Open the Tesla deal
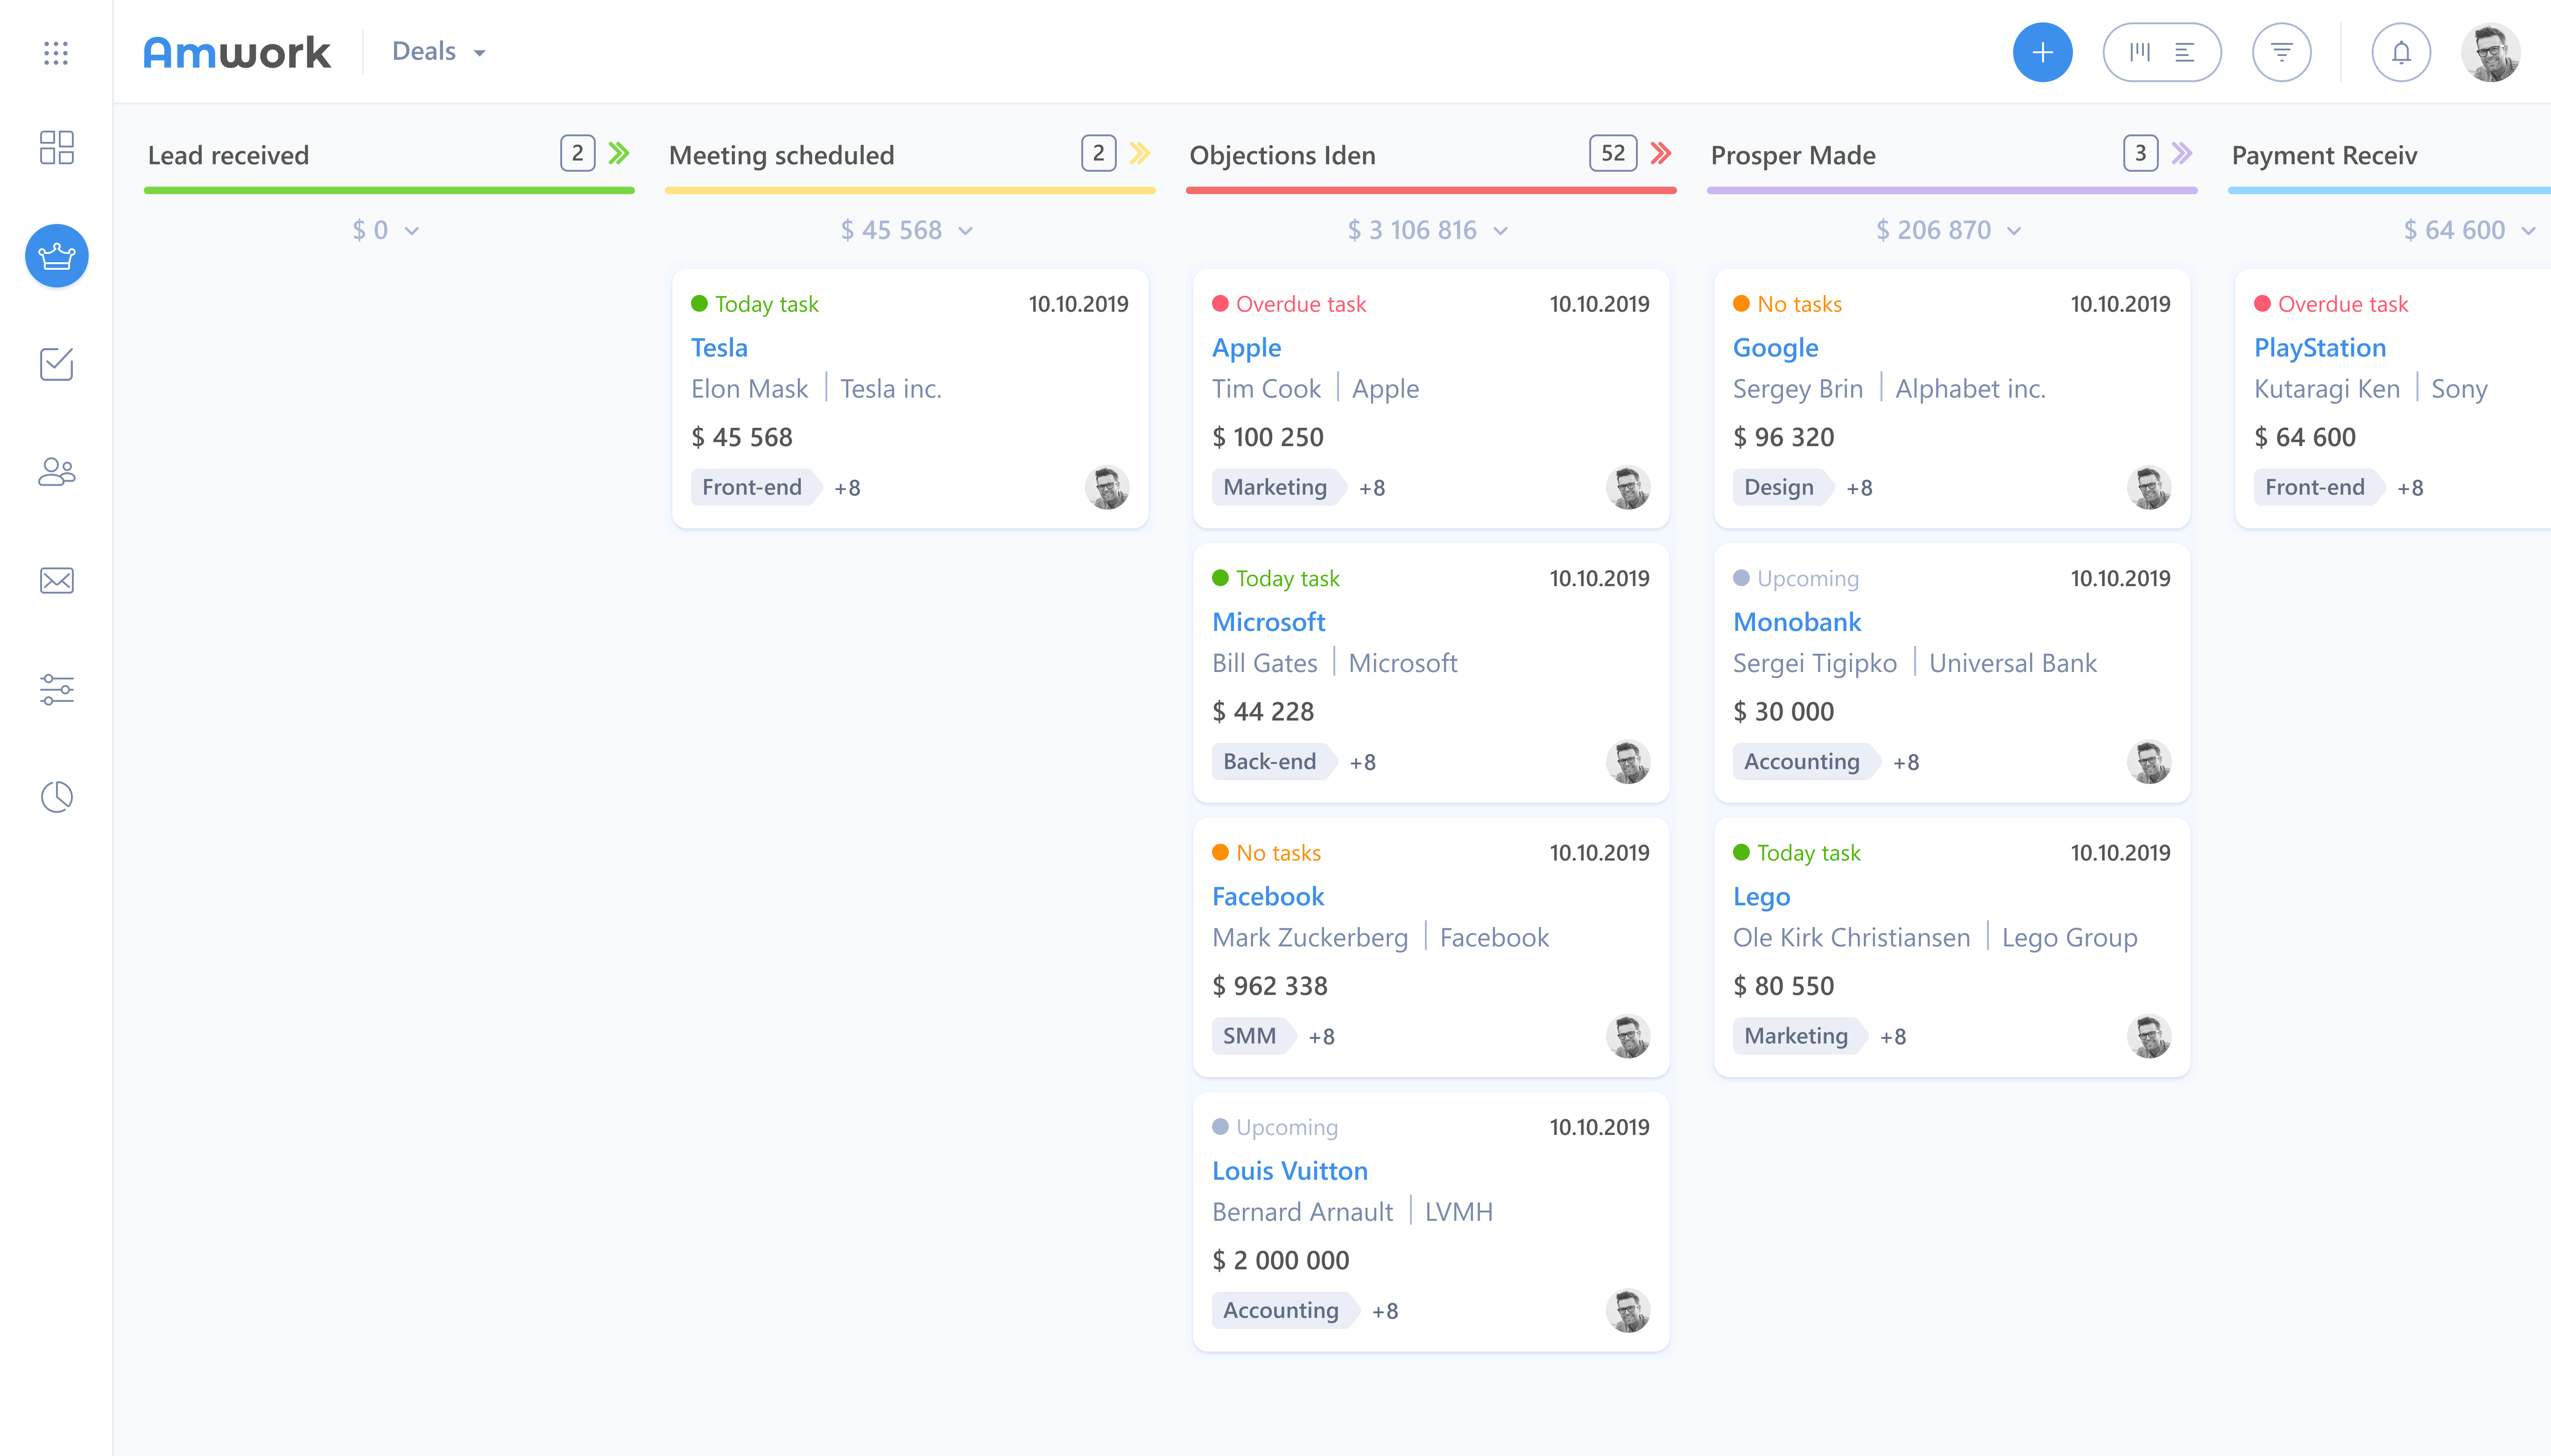This screenshot has height=1456, width=2551. (x=719, y=347)
